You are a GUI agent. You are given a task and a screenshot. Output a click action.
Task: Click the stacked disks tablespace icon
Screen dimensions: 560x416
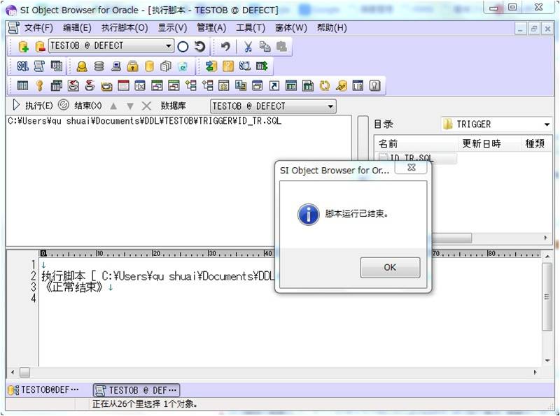pos(99,66)
